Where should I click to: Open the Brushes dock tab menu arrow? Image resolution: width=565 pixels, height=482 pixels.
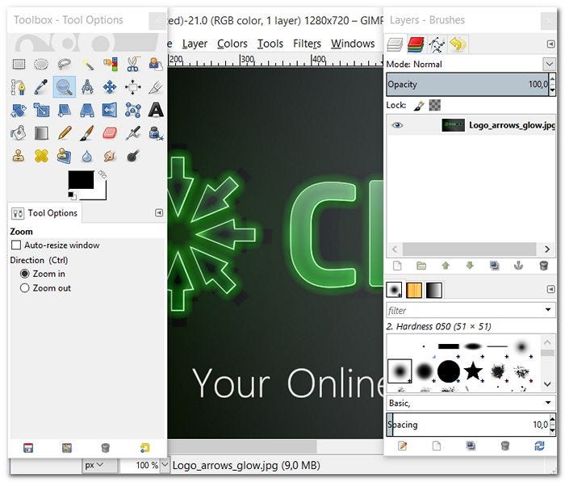coord(551,290)
